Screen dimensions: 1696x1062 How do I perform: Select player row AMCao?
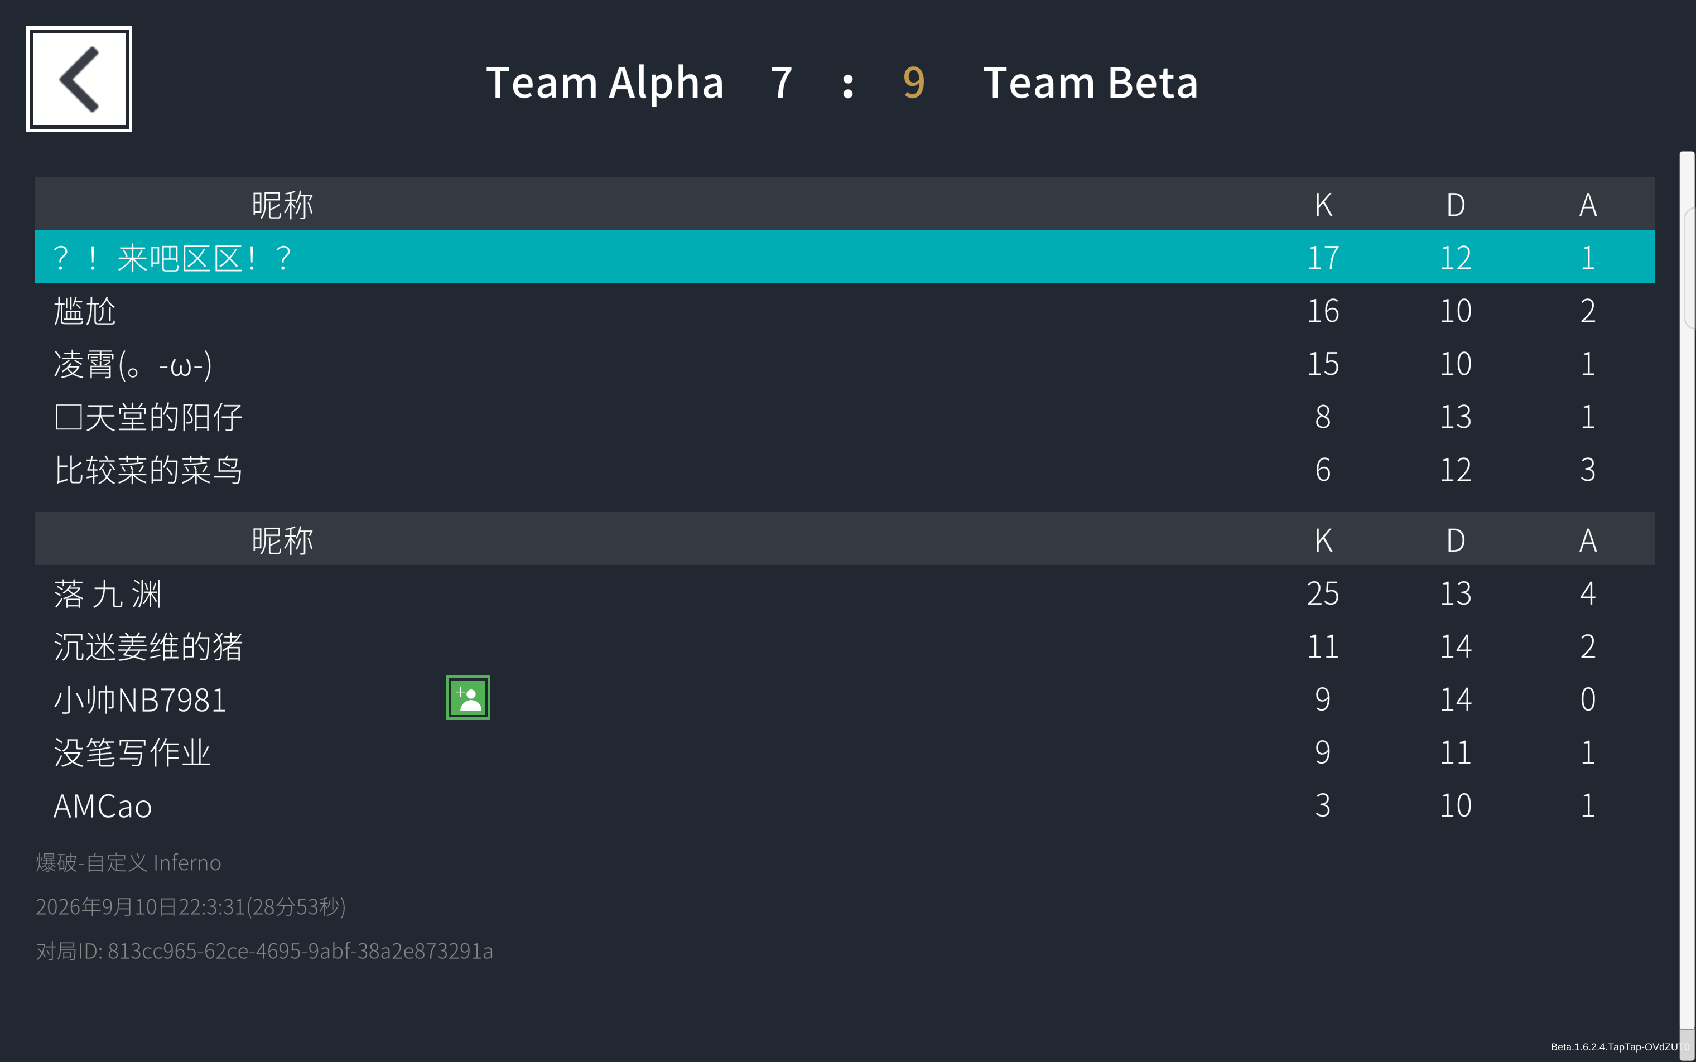coord(845,805)
